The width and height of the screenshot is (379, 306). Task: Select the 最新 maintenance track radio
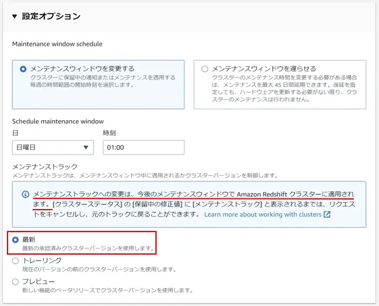16,240
